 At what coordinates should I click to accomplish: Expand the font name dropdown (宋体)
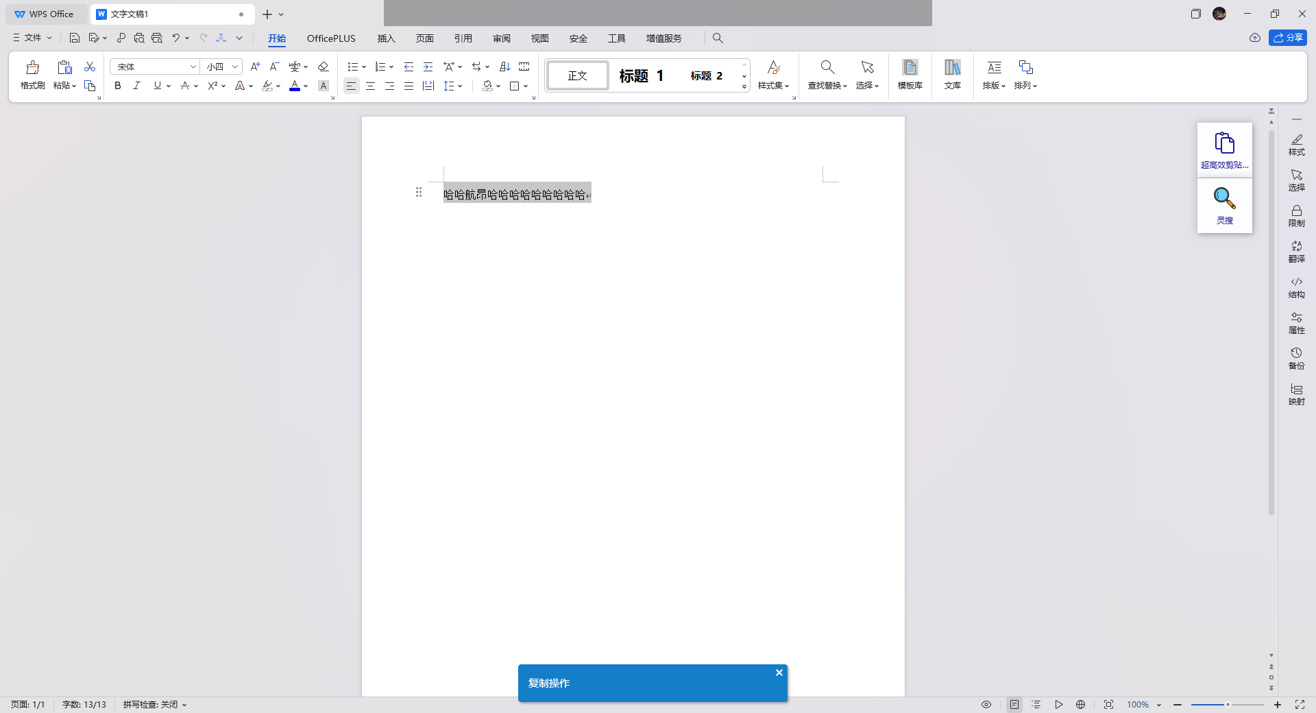193,67
